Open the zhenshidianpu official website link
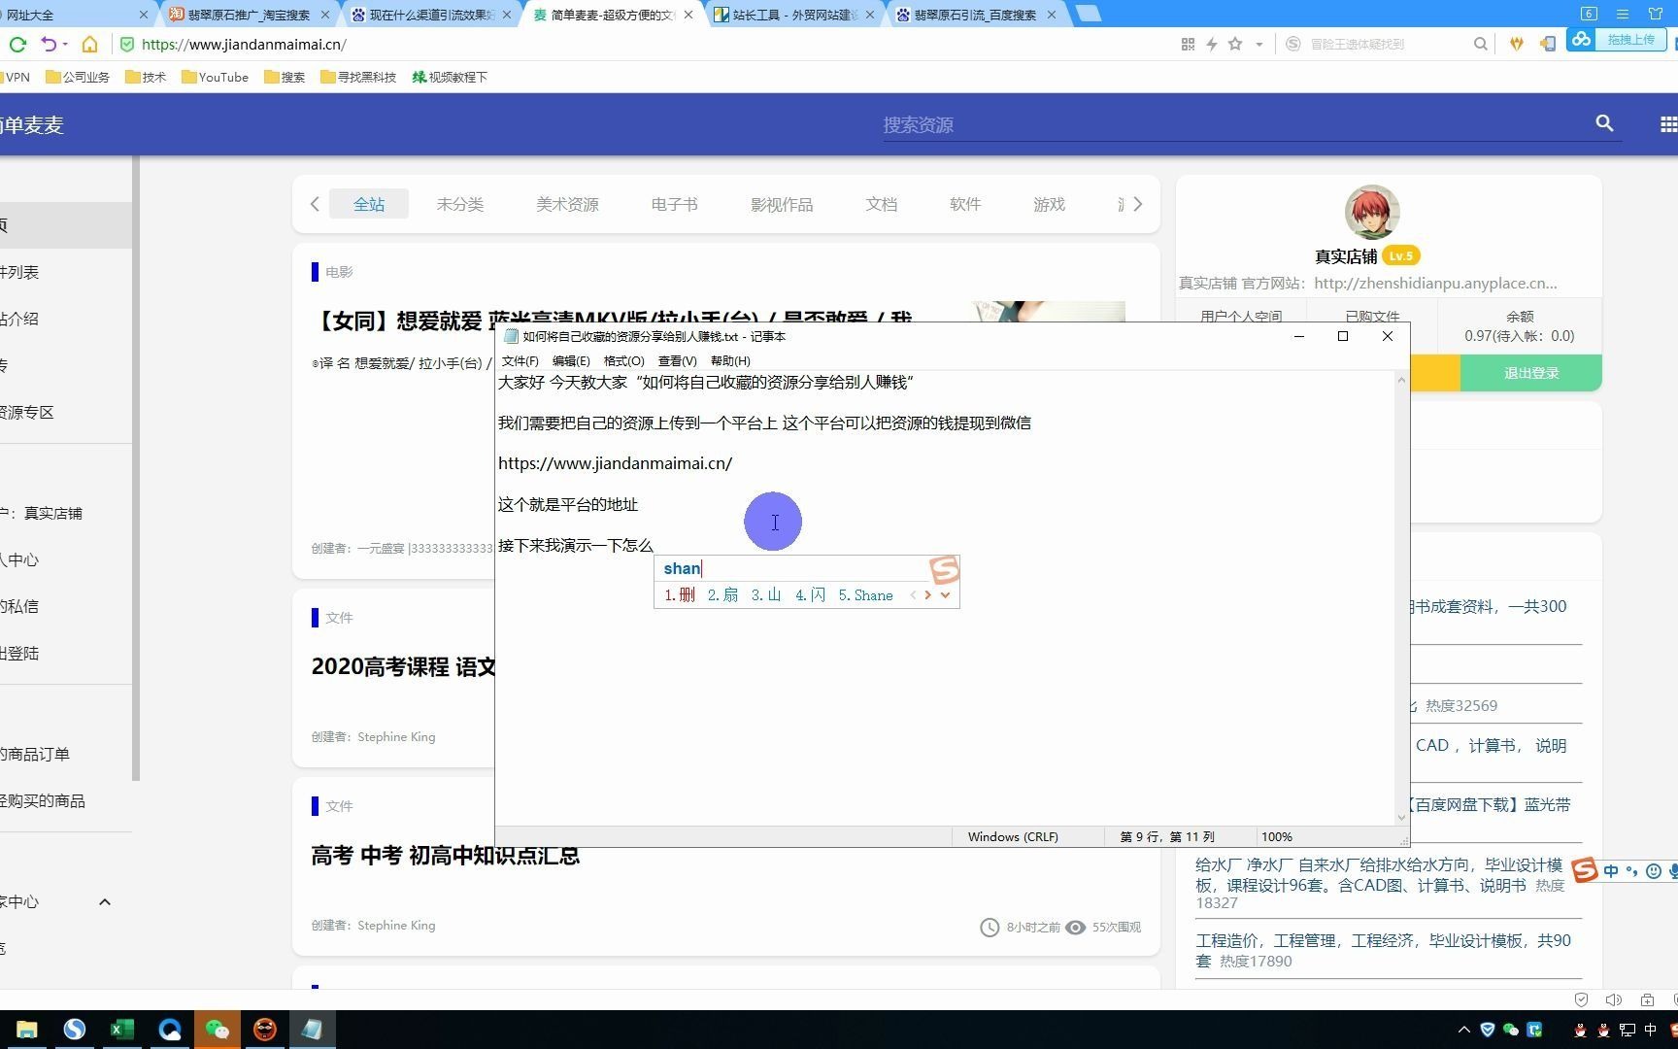This screenshot has width=1678, height=1049. point(1435,283)
